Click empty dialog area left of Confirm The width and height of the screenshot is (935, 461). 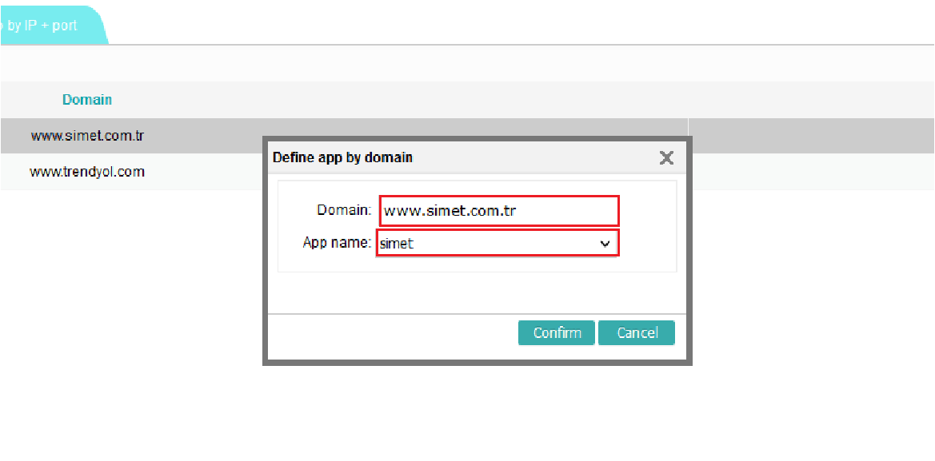pyautogui.click(x=392, y=333)
